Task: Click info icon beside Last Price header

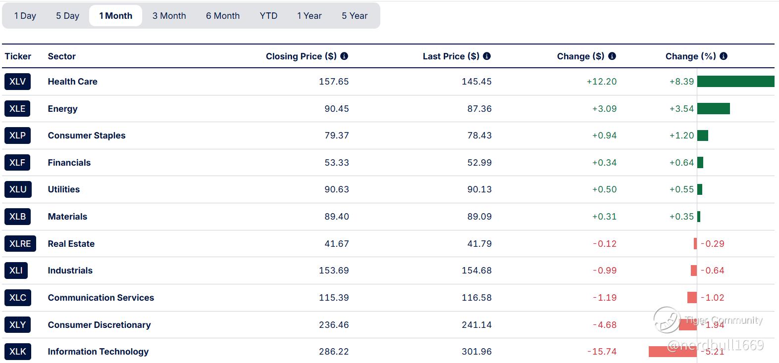Action: [x=487, y=56]
